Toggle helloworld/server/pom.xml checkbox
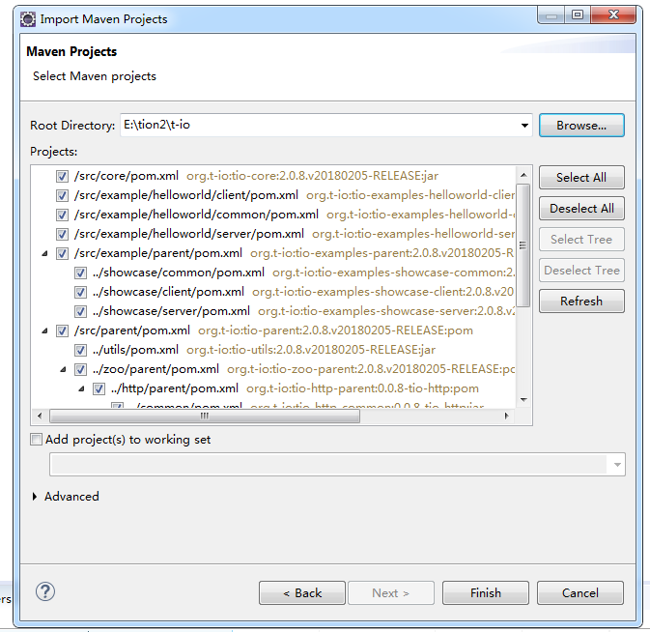The height and width of the screenshot is (632, 650). click(62, 234)
